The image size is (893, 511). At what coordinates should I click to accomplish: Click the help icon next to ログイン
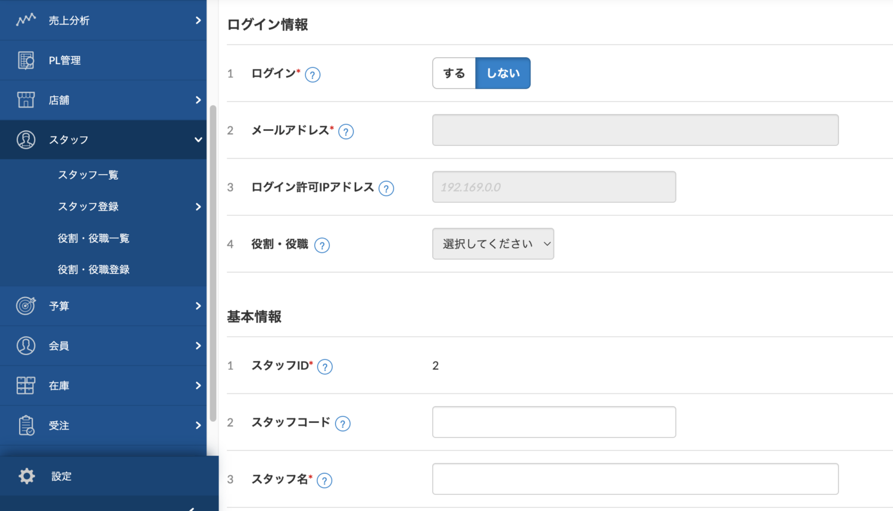[x=312, y=74]
